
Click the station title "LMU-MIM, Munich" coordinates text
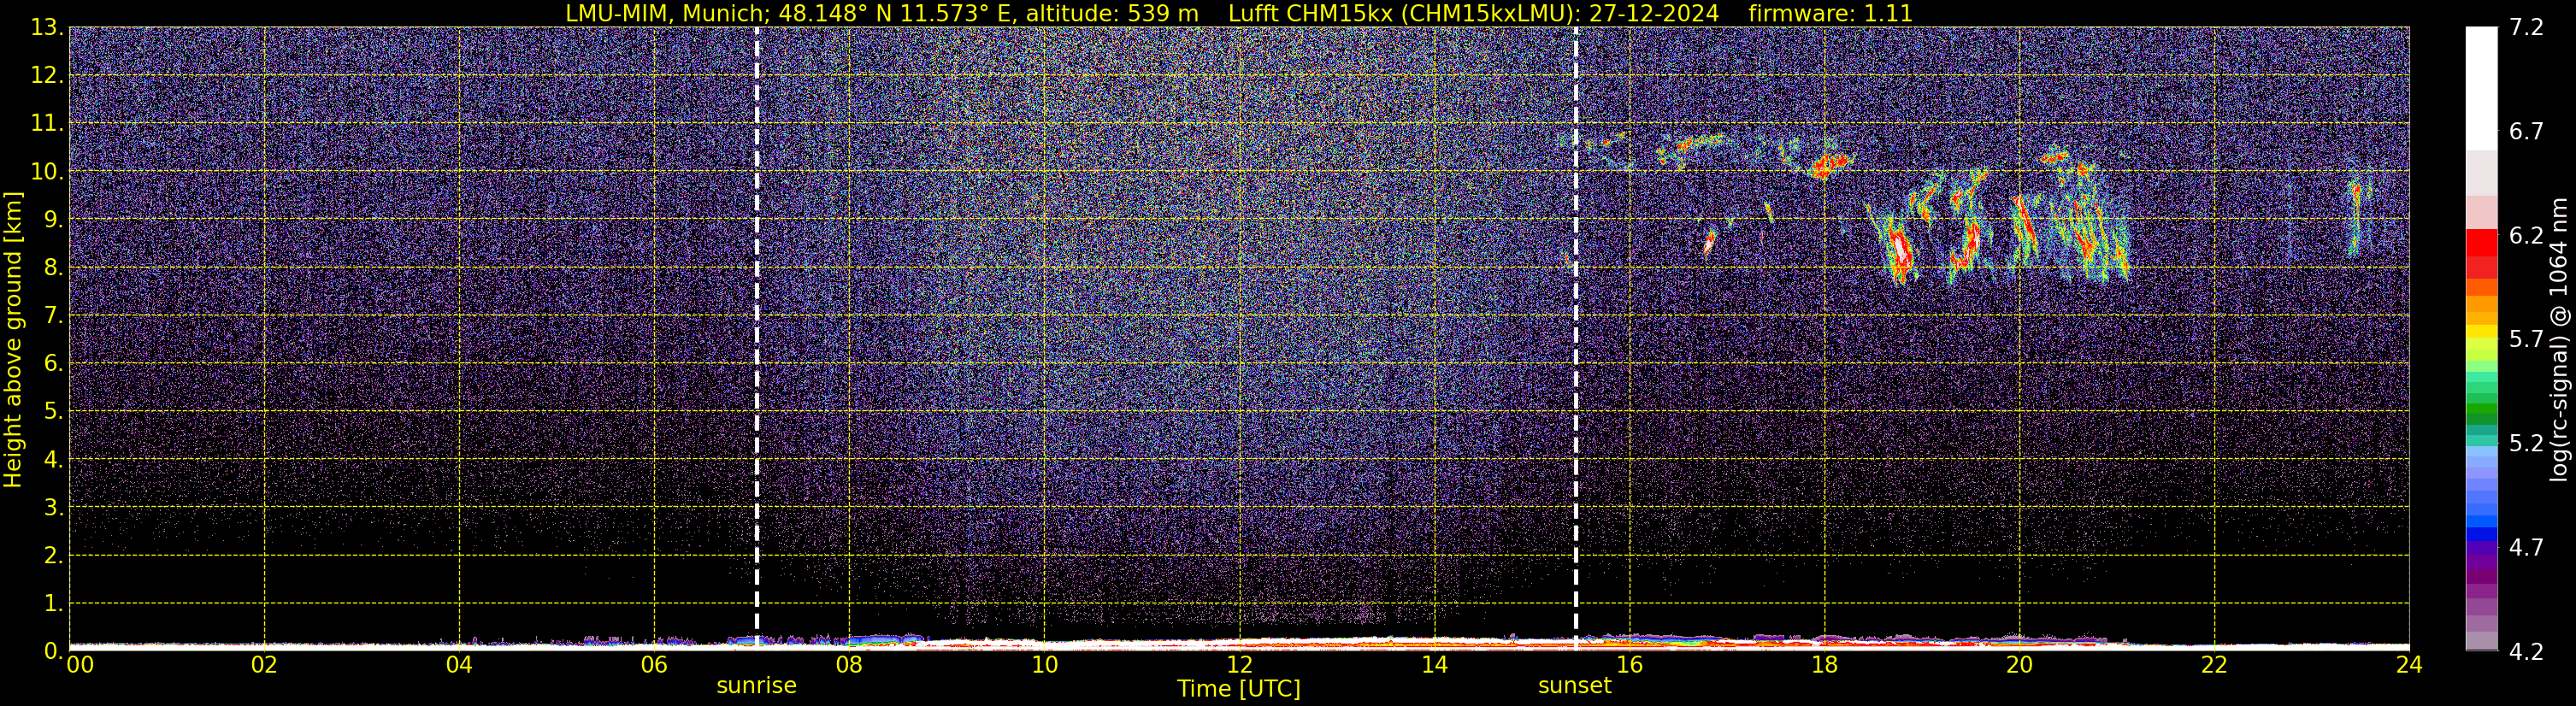[882, 13]
